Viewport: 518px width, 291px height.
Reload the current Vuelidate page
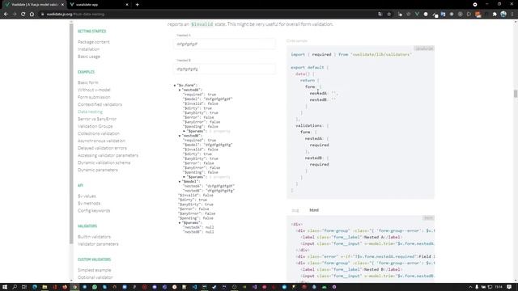click(23, 15)
